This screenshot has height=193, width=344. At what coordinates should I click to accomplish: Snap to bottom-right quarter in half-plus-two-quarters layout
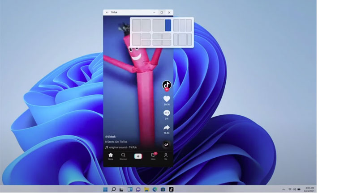146,42
